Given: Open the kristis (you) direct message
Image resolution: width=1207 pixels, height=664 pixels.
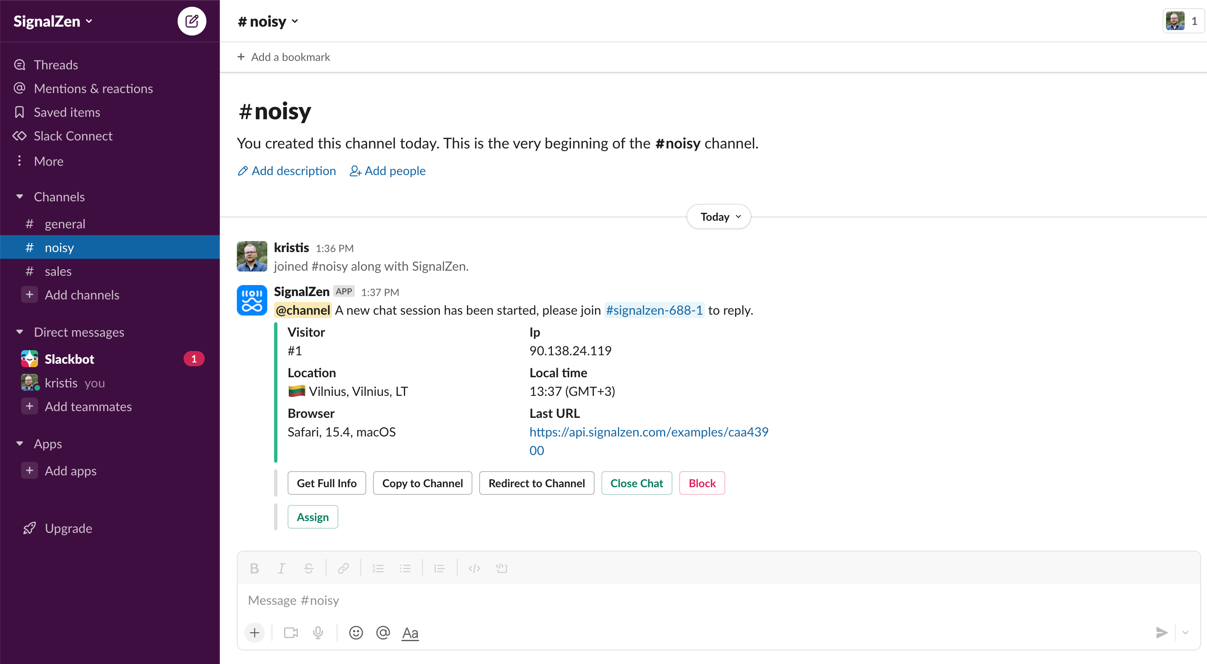Looking at the screenshot, I should pos(110,383).
